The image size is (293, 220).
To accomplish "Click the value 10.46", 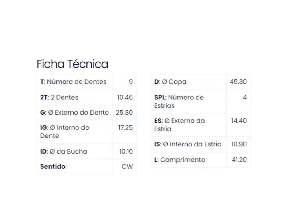I will 125,97.
